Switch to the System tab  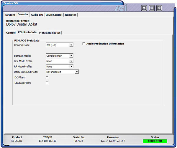tap(10, 15)
